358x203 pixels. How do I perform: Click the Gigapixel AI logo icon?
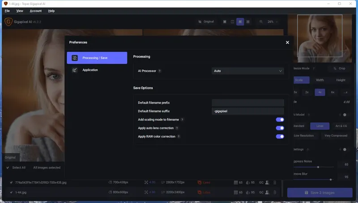(9, 22)
